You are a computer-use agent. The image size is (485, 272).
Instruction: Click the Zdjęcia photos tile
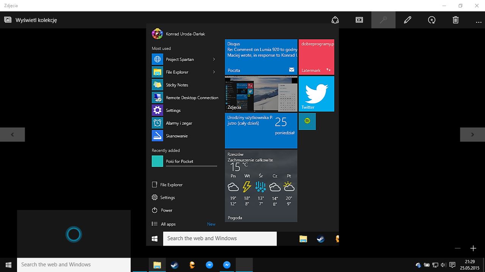261,94
